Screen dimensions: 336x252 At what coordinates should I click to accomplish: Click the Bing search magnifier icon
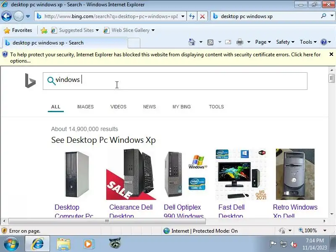coord(51,81)
